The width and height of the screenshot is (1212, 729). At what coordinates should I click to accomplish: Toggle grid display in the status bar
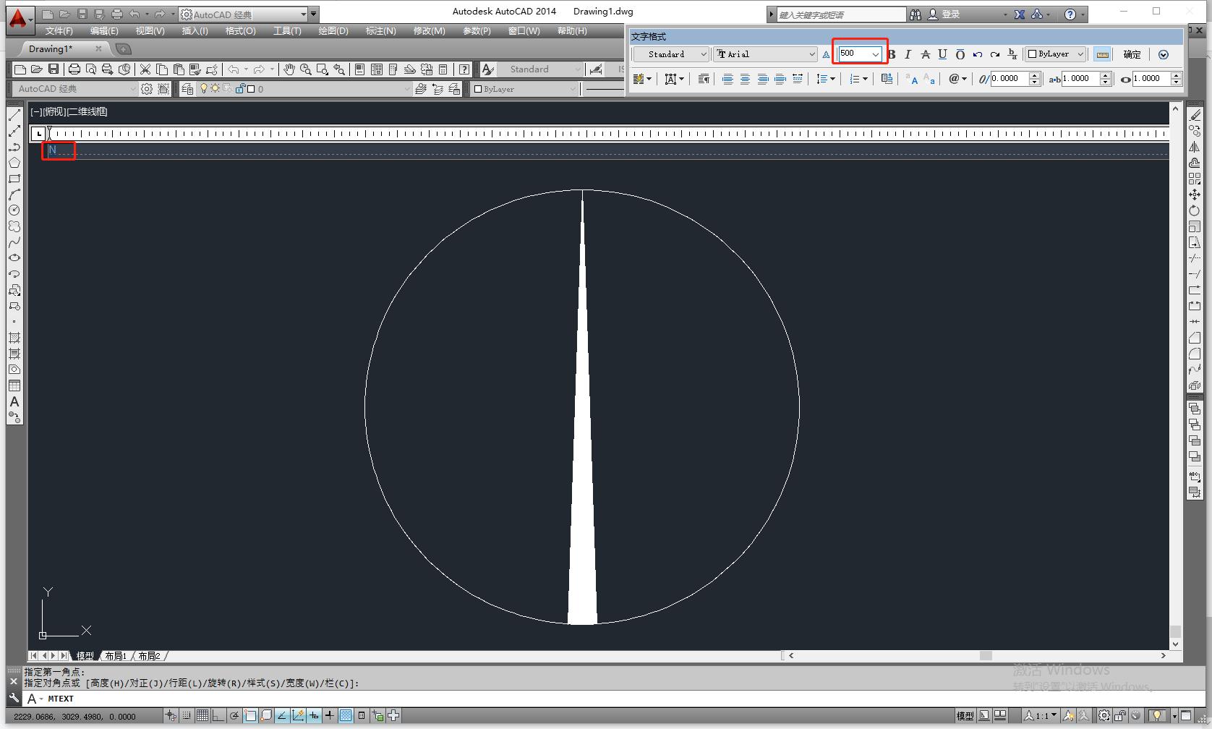(201, 715)
